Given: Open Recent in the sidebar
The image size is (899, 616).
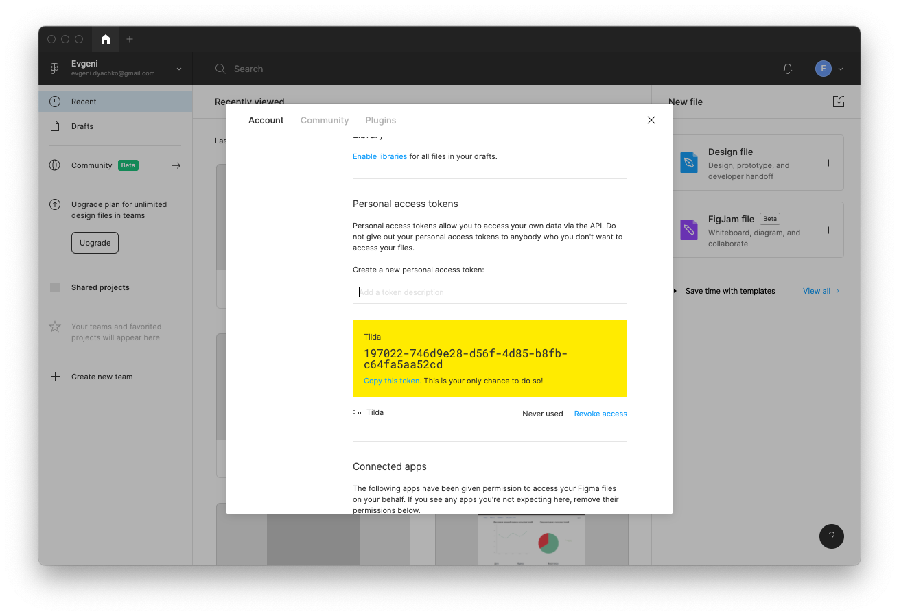Looking at the screenshot, I should coord(115,102).
